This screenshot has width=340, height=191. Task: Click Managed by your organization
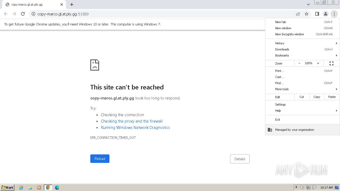303,130
